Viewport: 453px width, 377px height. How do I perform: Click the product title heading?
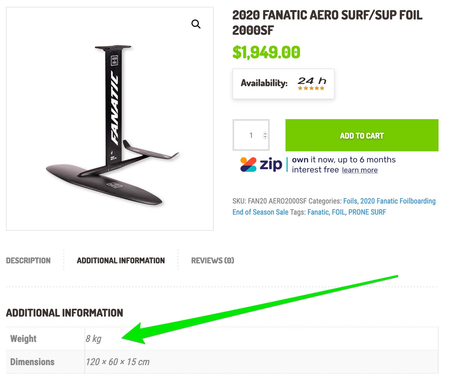327,23
